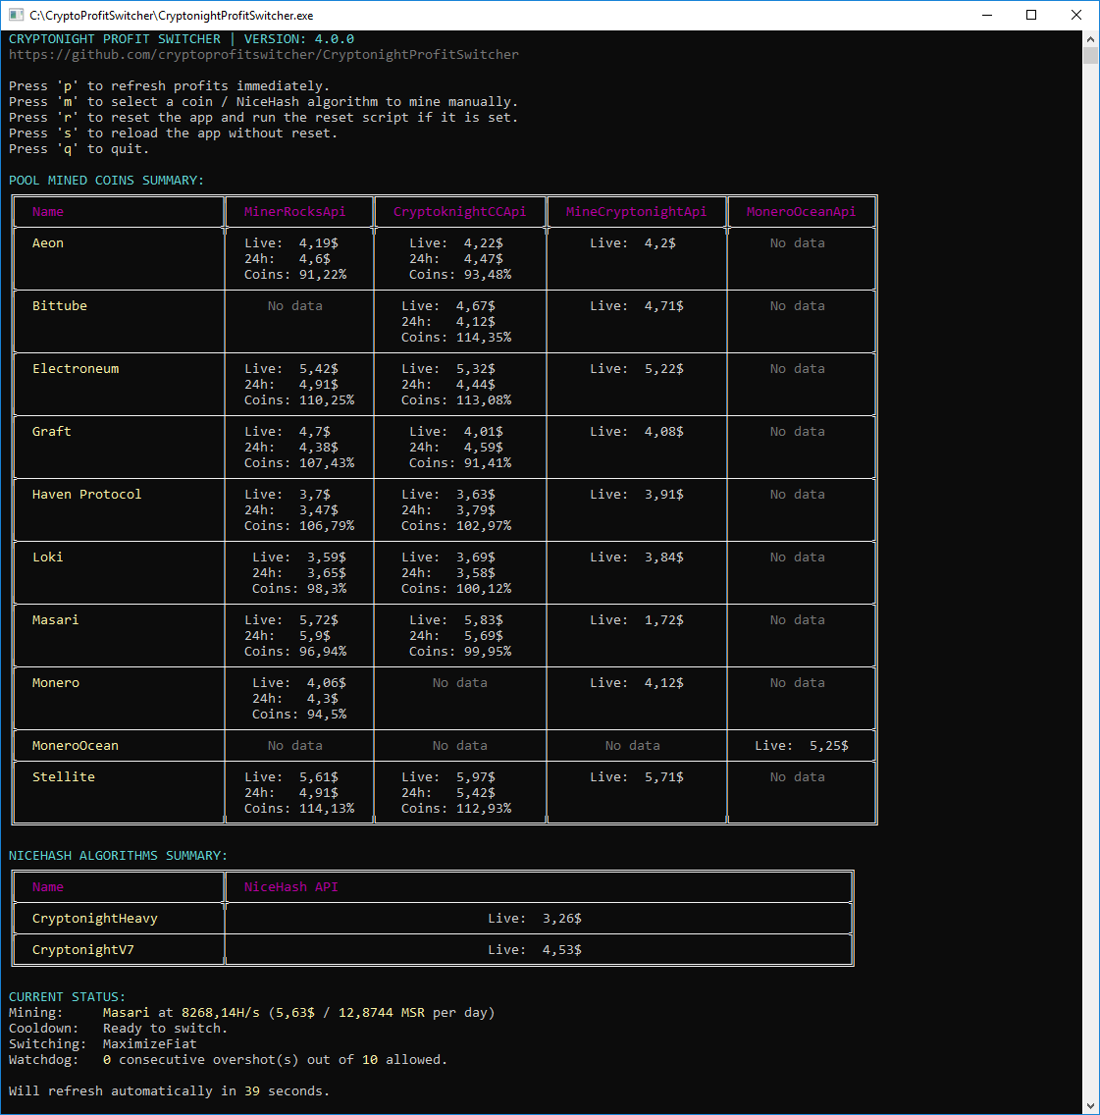The image size is (1100, 1115).
Task: Click the 'Graft' row name
Action: tap(51, 431)
